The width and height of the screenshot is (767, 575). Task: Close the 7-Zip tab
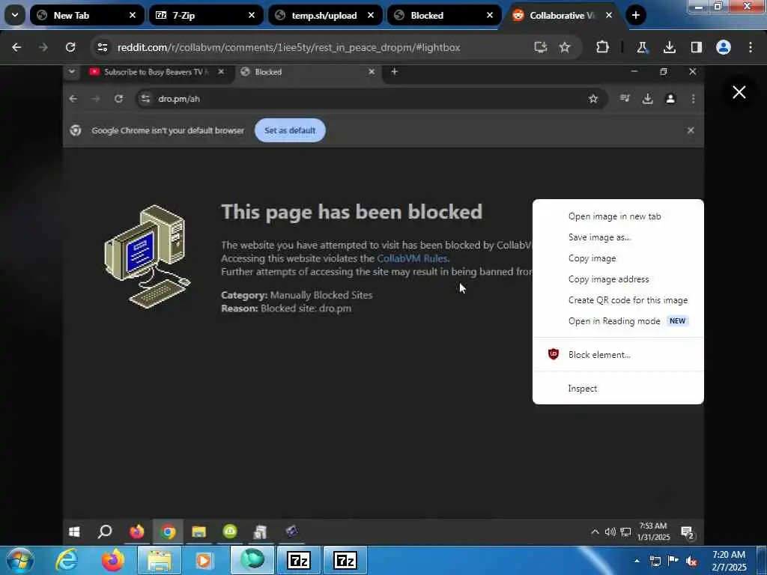coord(252,15)
